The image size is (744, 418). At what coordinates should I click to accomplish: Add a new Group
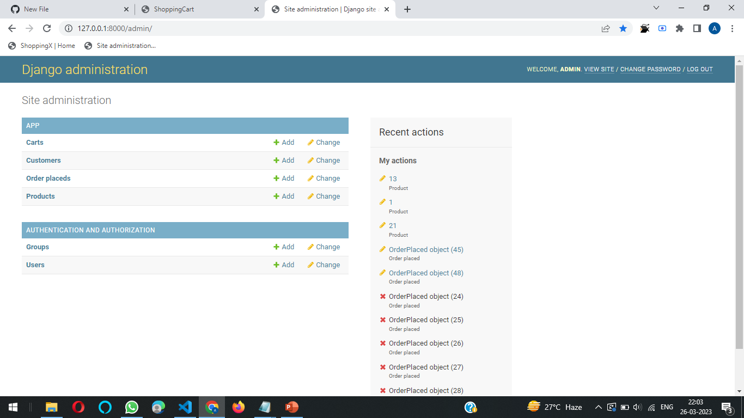tap(284, 247)
